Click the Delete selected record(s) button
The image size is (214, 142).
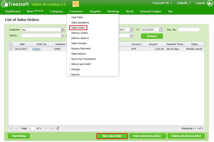186,136
